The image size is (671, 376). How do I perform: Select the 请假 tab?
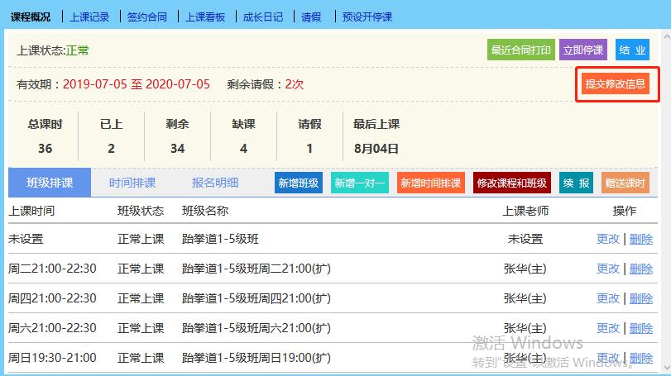tap(311, 17)
